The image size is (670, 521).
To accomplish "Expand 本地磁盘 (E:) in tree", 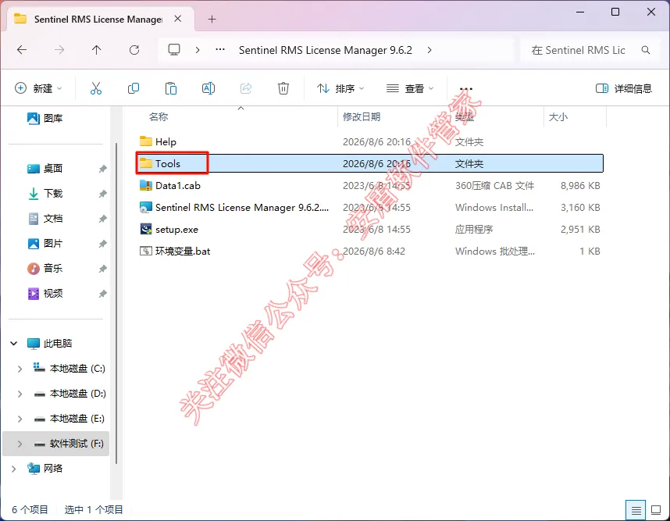I will (x=20, y=419).
